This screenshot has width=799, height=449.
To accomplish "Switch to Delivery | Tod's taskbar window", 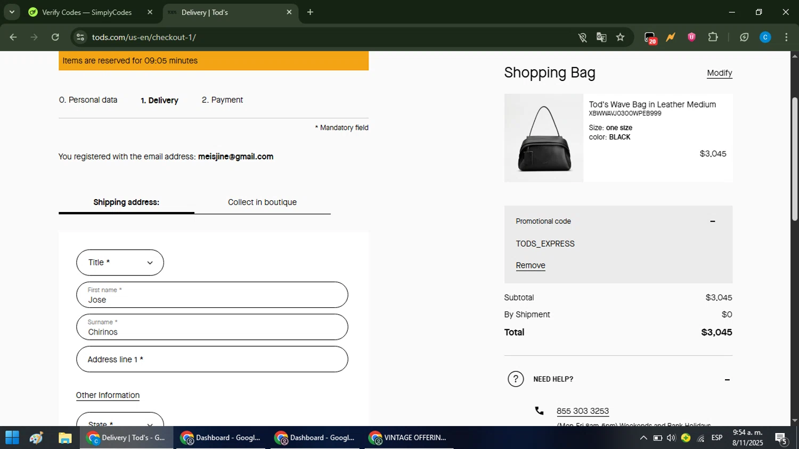I will [x=127, y=438].
